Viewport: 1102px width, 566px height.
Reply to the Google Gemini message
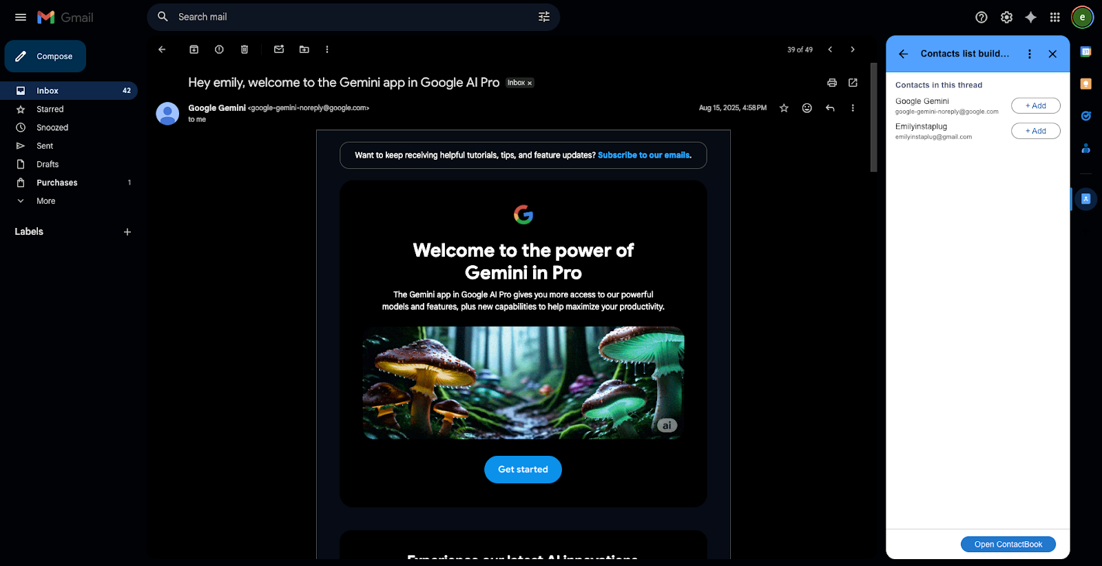(830, 108)
